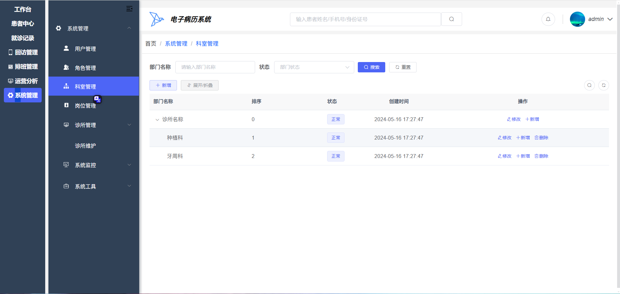
Task: Click 首页 breadcrumb link
Action: point(150,44)
